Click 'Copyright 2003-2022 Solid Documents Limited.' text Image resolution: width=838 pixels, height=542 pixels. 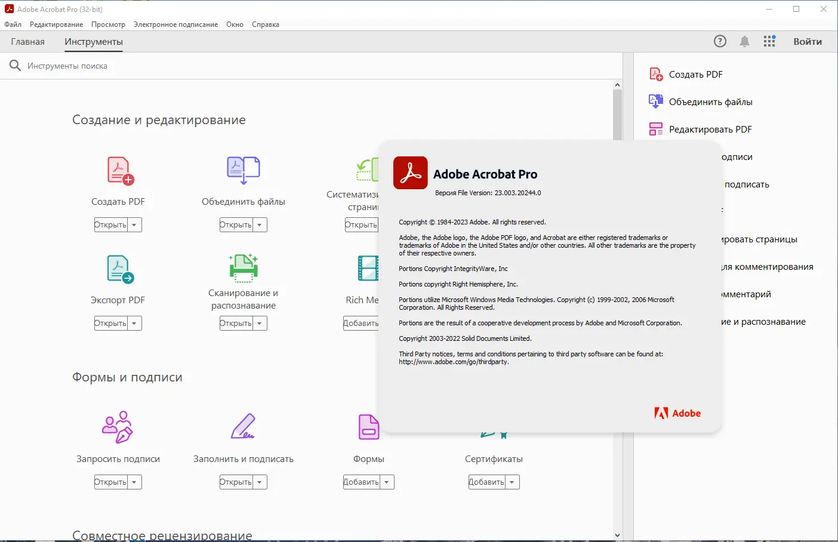click(x=465, y=338)
